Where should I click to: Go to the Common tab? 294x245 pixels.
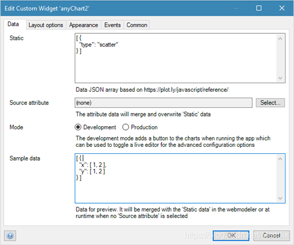pyautogui.click(x=137, y=25)
